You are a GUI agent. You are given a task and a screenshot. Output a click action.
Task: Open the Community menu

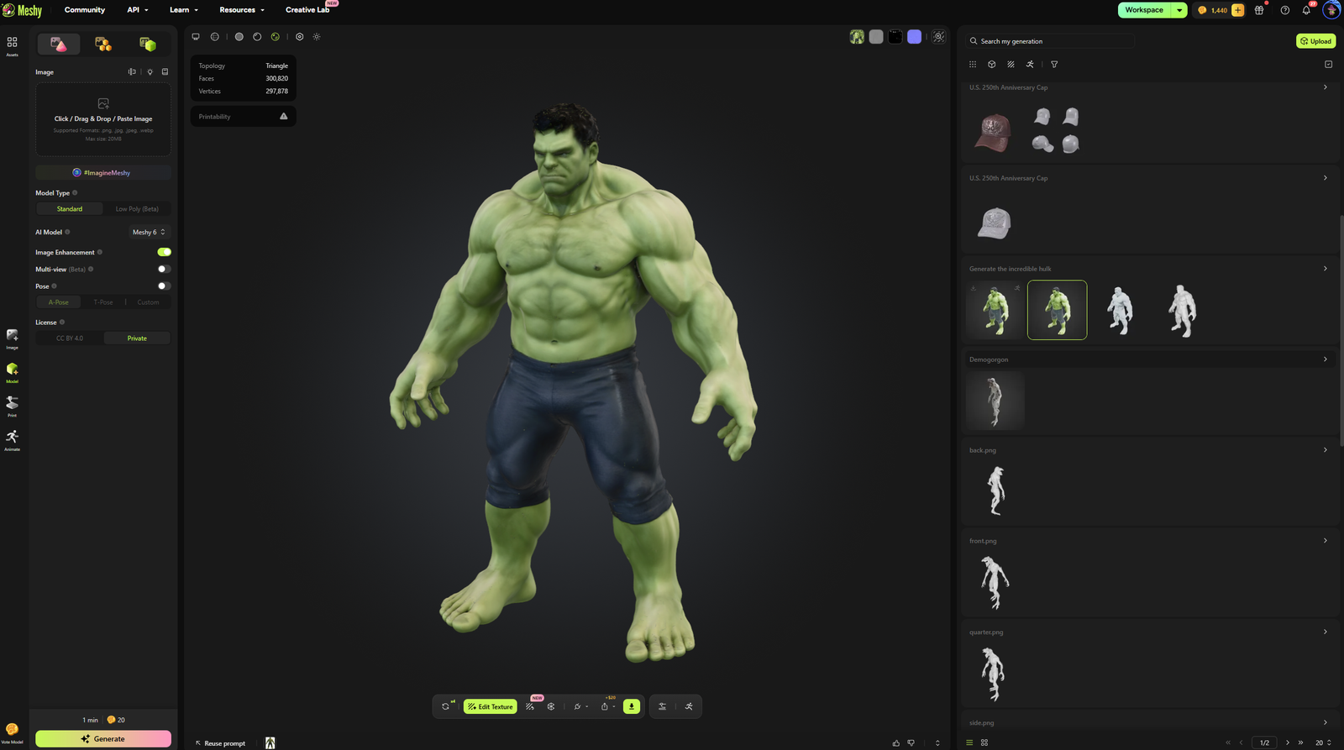85,10
